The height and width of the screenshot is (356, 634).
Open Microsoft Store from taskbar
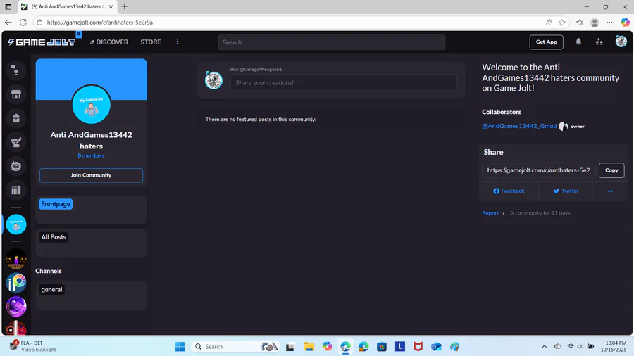382,346
